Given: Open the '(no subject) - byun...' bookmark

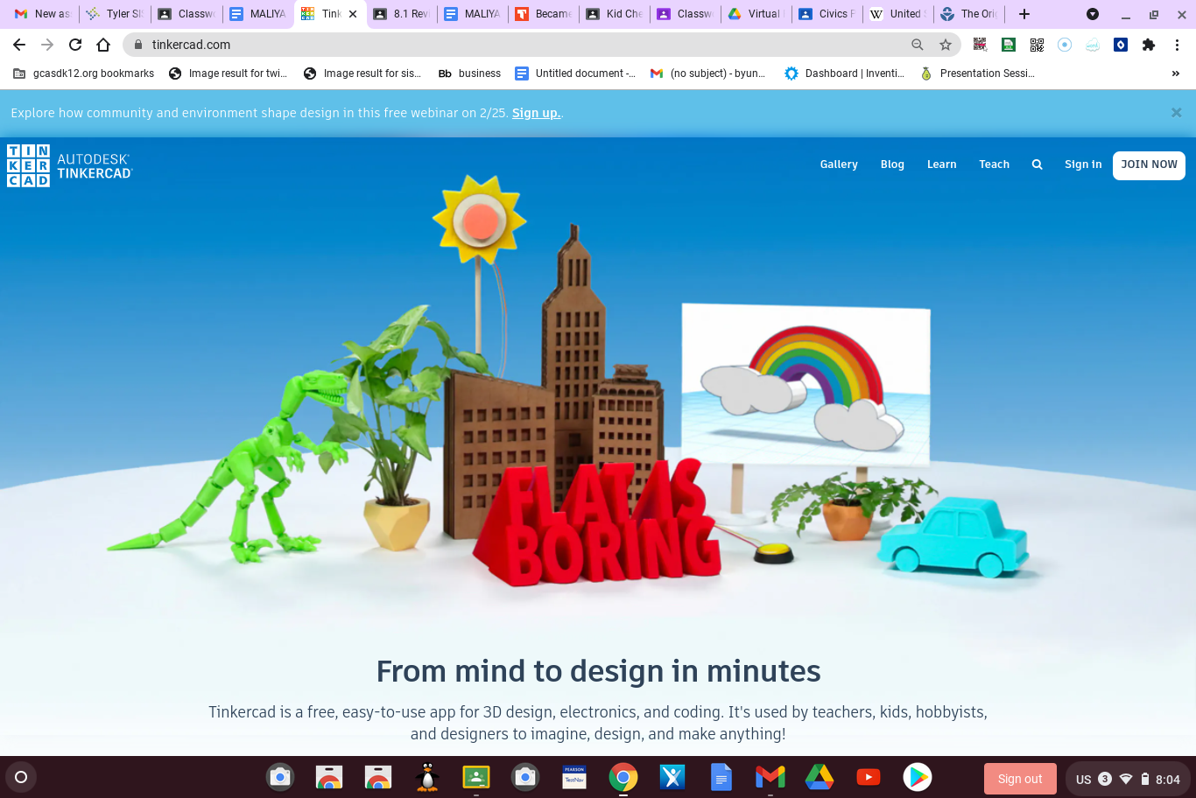Looking at the screenshot, I should click(707, 73).
